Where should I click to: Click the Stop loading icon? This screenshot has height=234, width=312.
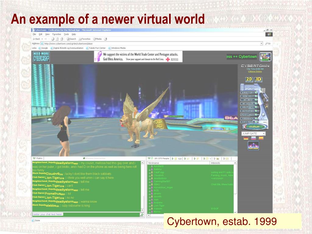click(53, 39)
